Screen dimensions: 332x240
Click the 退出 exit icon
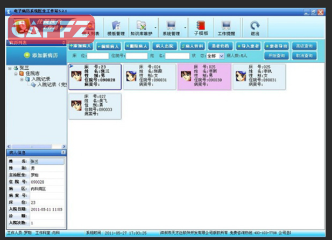coord(255,27)
